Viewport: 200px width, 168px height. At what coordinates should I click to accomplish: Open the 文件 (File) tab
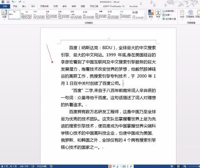click(x=5, y=6)
